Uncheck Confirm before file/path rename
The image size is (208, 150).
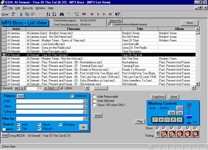110,25
